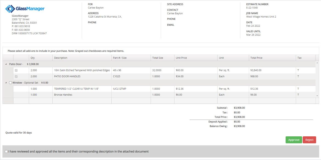This screenshot has width=321, height=160.
Task: Sort by the Description column header
Action: [61, 58]
